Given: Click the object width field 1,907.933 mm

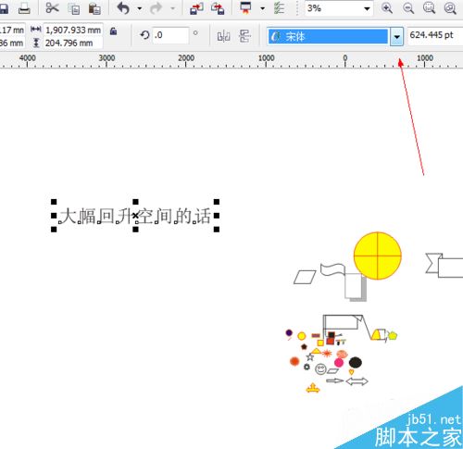Looking at the screenshot, I should click(73, 31).
